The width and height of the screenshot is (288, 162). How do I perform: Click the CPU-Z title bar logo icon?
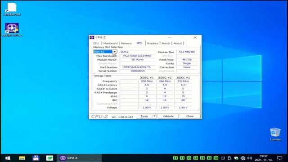tap(92, 37)
